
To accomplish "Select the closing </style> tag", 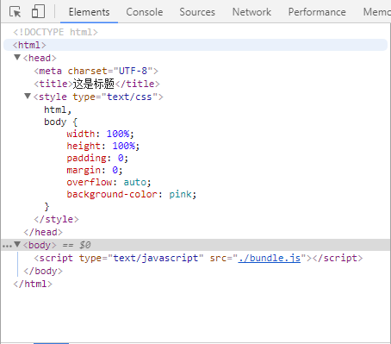I will pos(56,219).
